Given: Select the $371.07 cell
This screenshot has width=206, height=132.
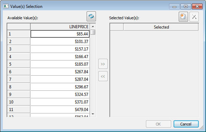Looking at the screenshot, I should click(60, 102).
